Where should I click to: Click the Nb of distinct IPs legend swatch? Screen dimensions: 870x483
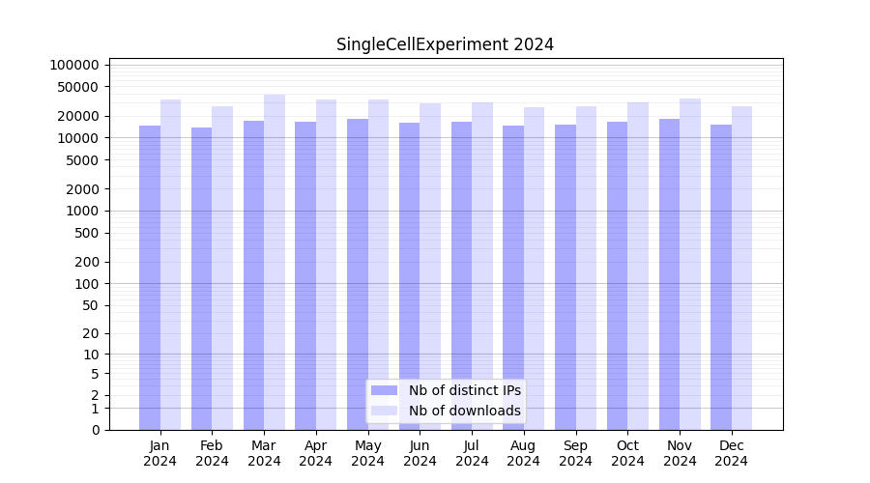(x=384, y=390)
